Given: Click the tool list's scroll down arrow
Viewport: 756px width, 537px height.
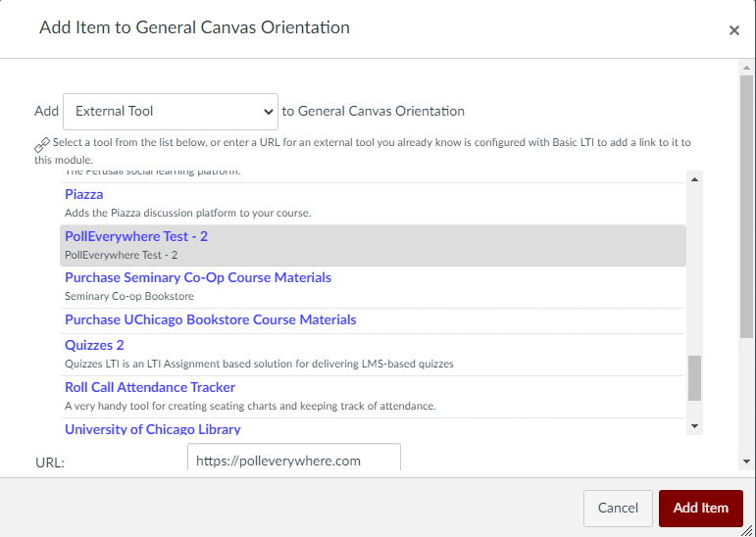Looking at the screenshot, I should point(695,425).
